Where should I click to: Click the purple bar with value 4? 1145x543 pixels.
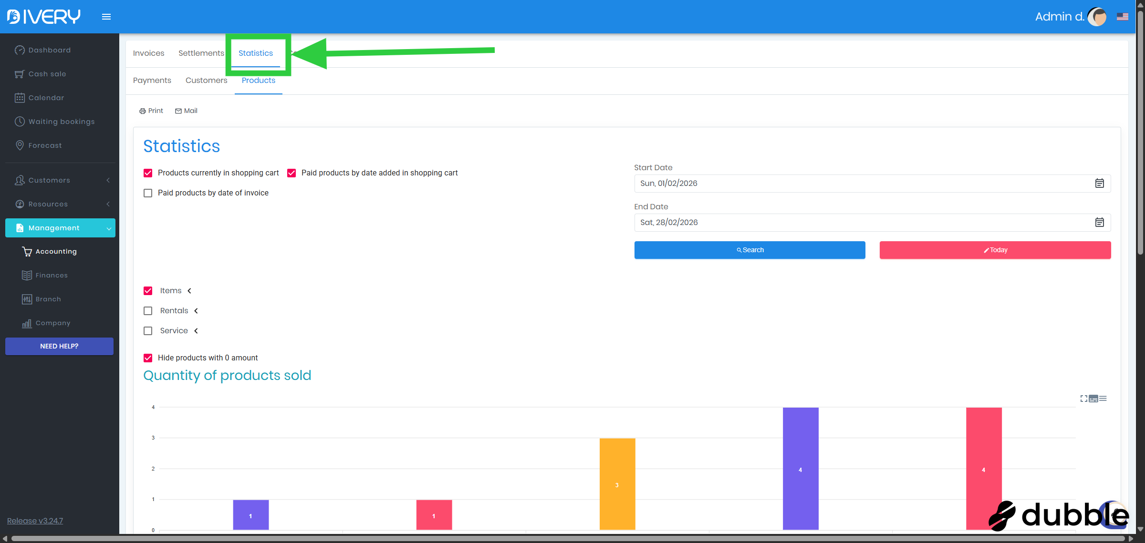pos(800,468)
